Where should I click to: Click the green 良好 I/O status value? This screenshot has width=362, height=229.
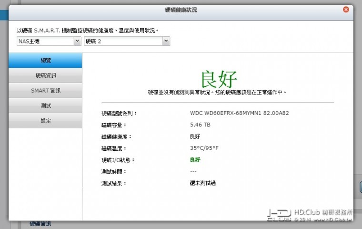(195, 160)
